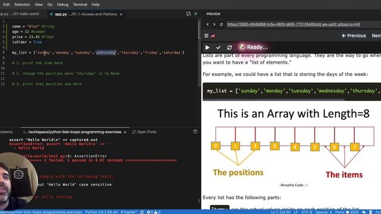The height and width of the screenshot is (214, 381).
Task: Open the Debug menu
Action: coord(63,4)
